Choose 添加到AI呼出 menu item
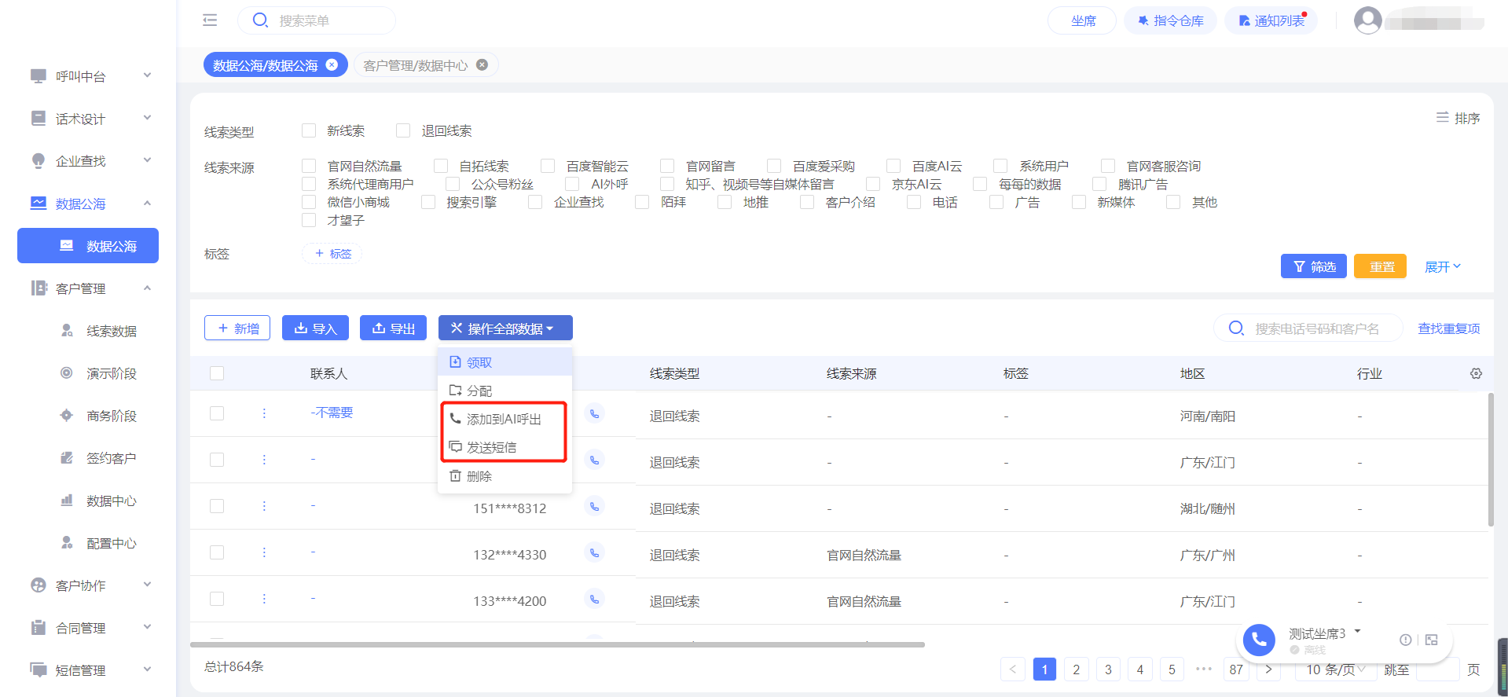 click(505, 419)
